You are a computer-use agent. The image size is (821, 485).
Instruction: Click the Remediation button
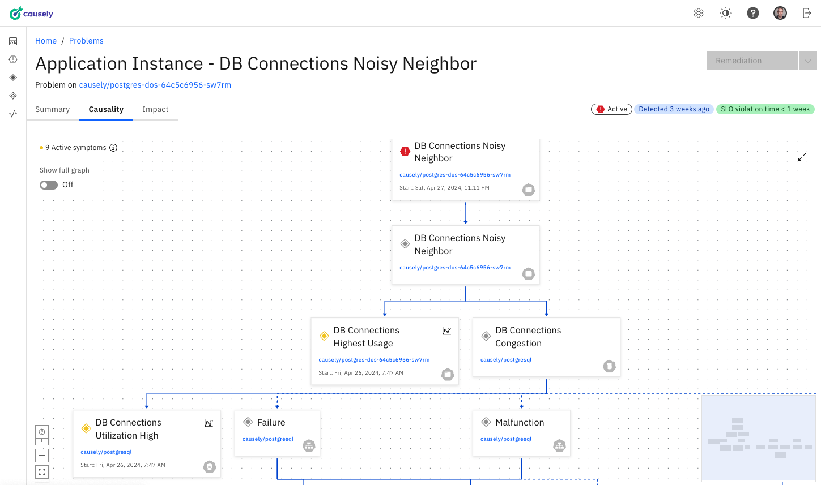[x=752, y=61]
